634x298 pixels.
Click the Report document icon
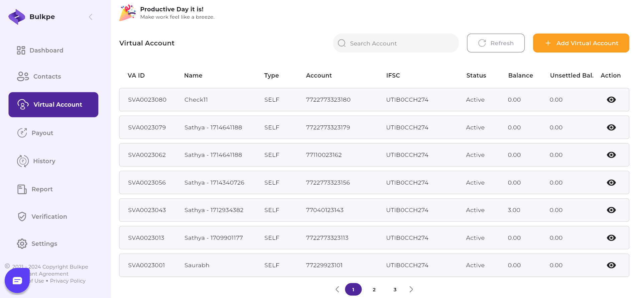click(x=22, y=189)
